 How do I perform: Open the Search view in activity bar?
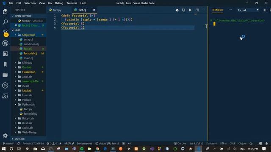pyautogui.click(x=5, y=22)
